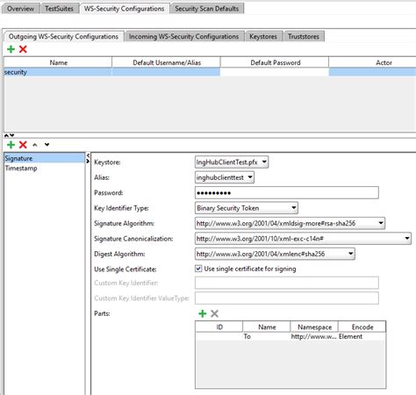Click the Namespace column header in Parts

(x=314, y=327)
